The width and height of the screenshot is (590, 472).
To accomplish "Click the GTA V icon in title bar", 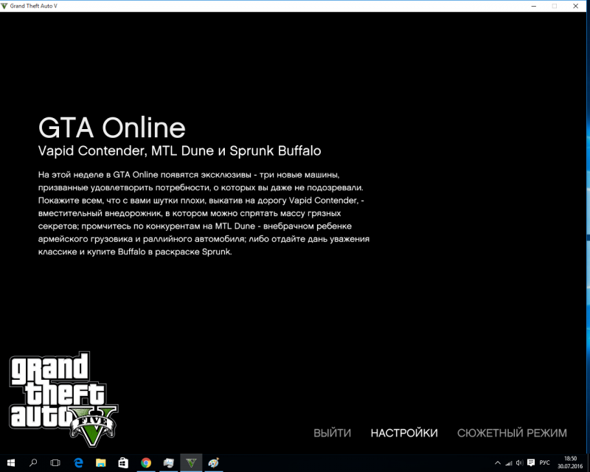I will coord(4,6).
